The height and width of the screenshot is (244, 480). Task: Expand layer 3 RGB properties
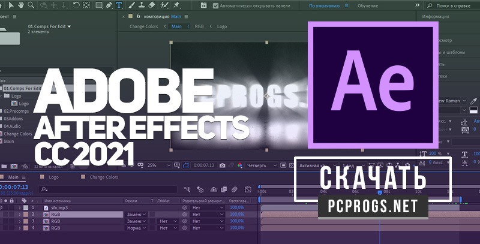(20, 221)
